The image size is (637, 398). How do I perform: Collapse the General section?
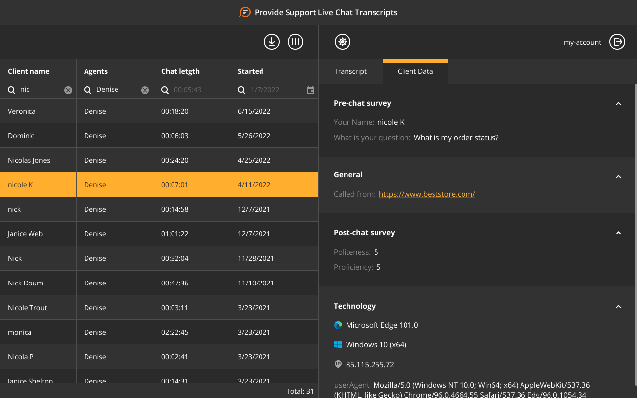point(618,176)
